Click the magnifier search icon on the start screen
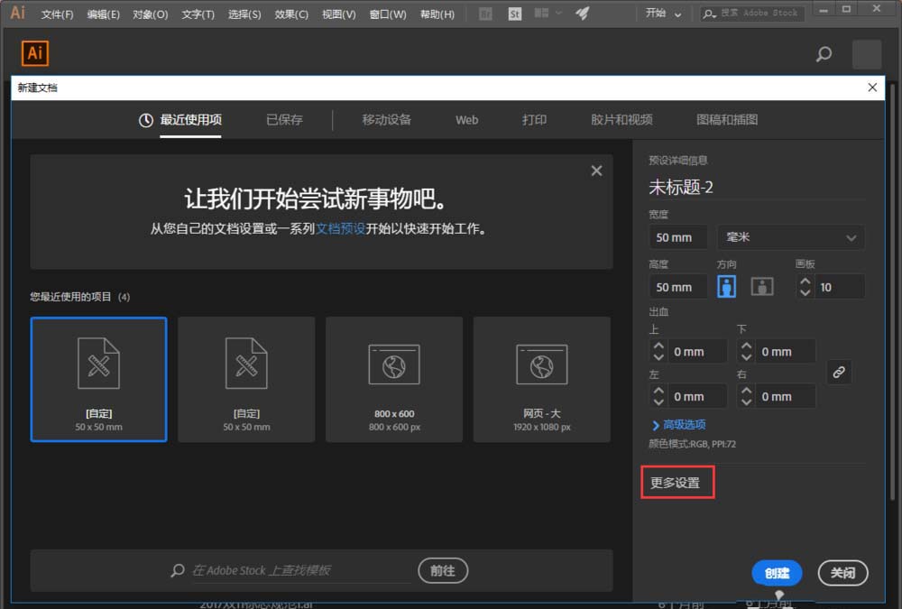Viewport: 902px width, 609px height. click(824, 54)
